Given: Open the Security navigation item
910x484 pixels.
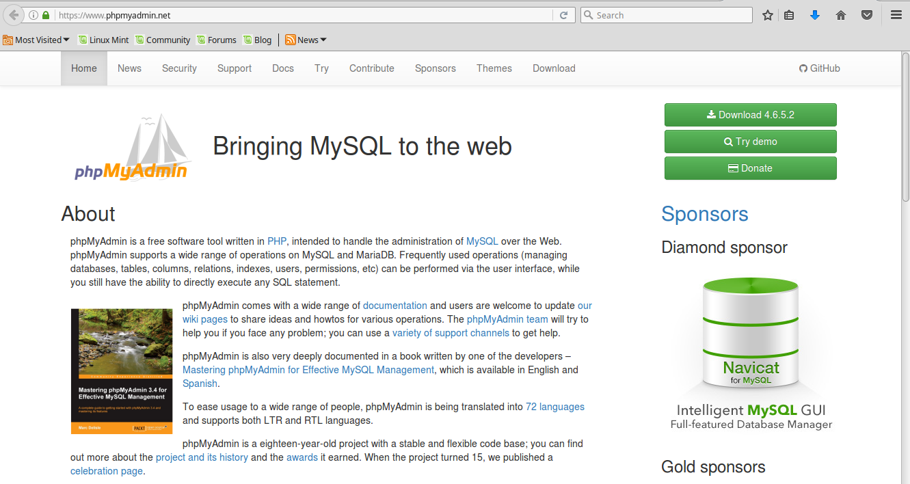Looking at the screenshot, I should (179, 68).
